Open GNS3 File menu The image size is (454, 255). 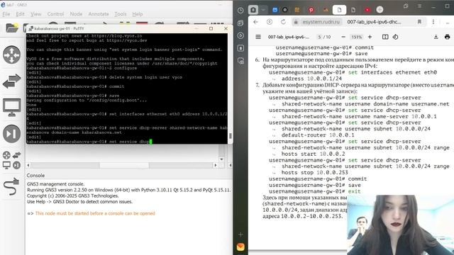6,14
